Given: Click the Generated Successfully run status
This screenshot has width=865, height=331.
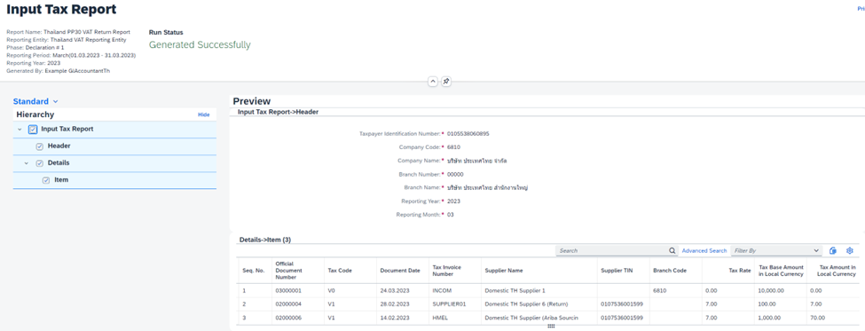Looking at the screenshot, I should (x=200, y=44).
